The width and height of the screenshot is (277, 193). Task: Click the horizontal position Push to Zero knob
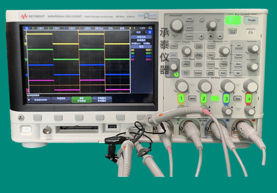pyautogui.click(x=212, y=25)
